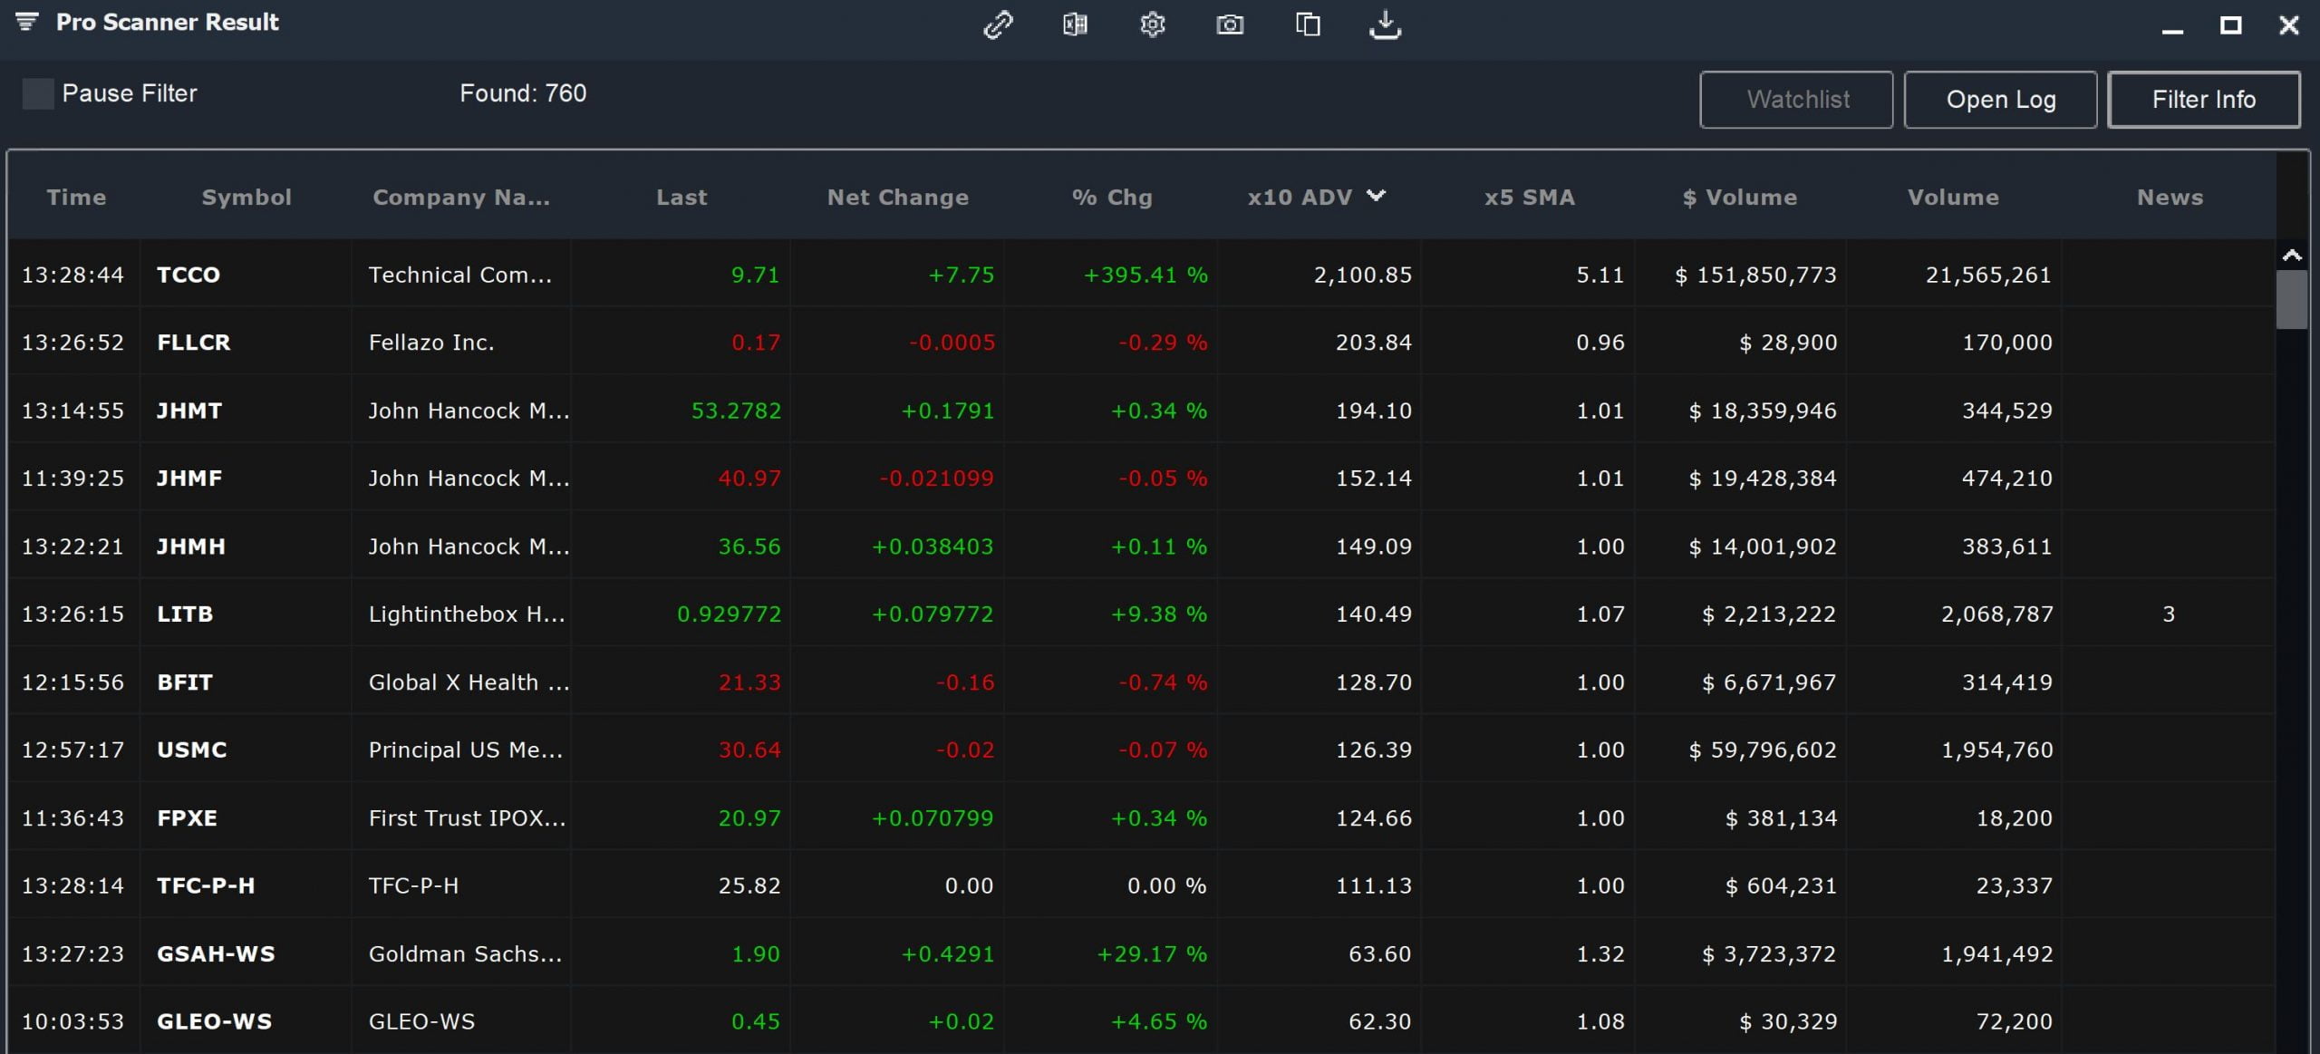Image resolution: width=2320 pixels, height=1054 pixels.
Task: Toggle x10 ADV sort order arrow
Action: tap(1376, 196)
